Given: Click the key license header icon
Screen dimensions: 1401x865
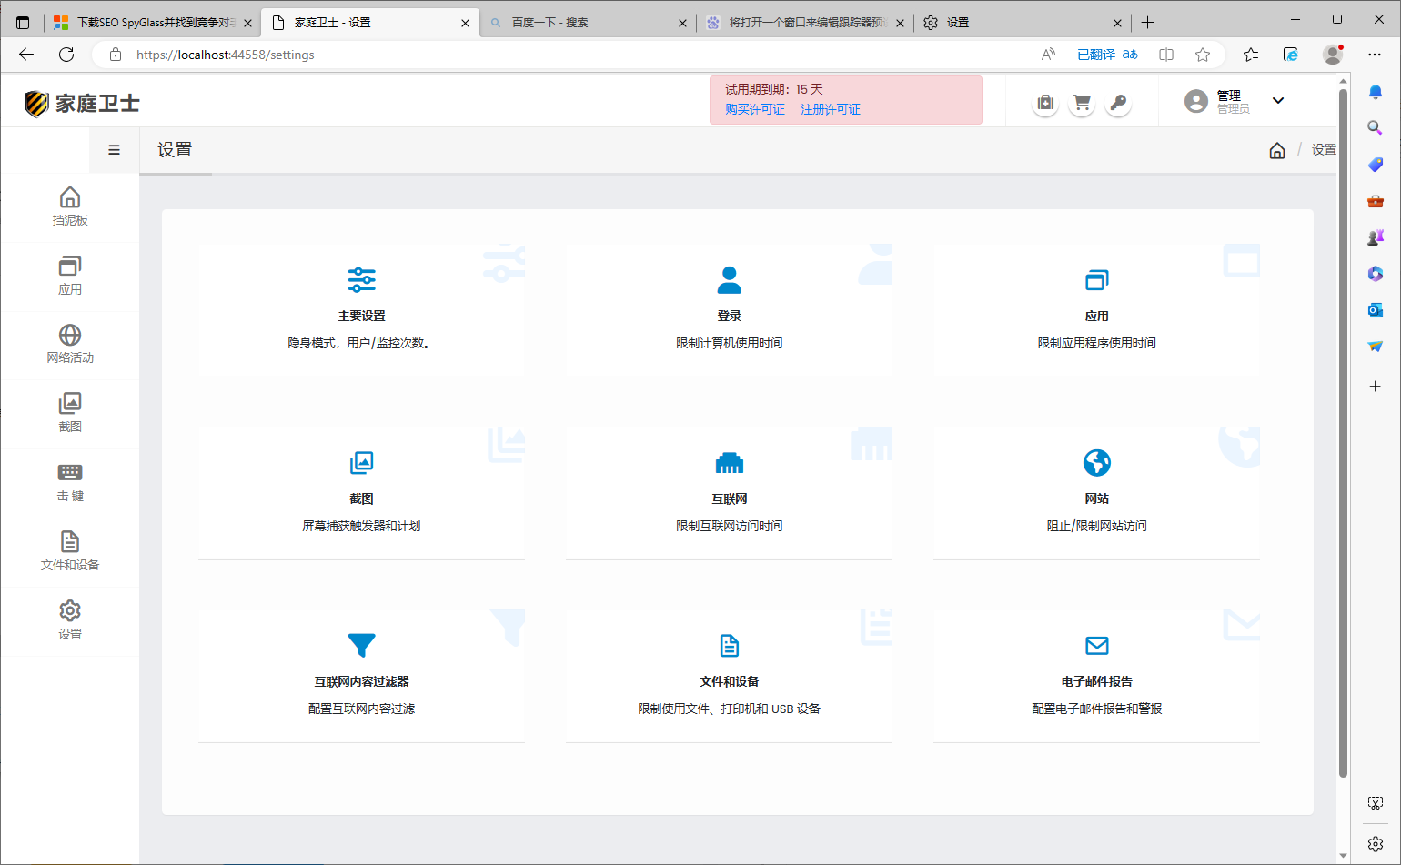Looking at the screenshot, I should point(1118,103).
